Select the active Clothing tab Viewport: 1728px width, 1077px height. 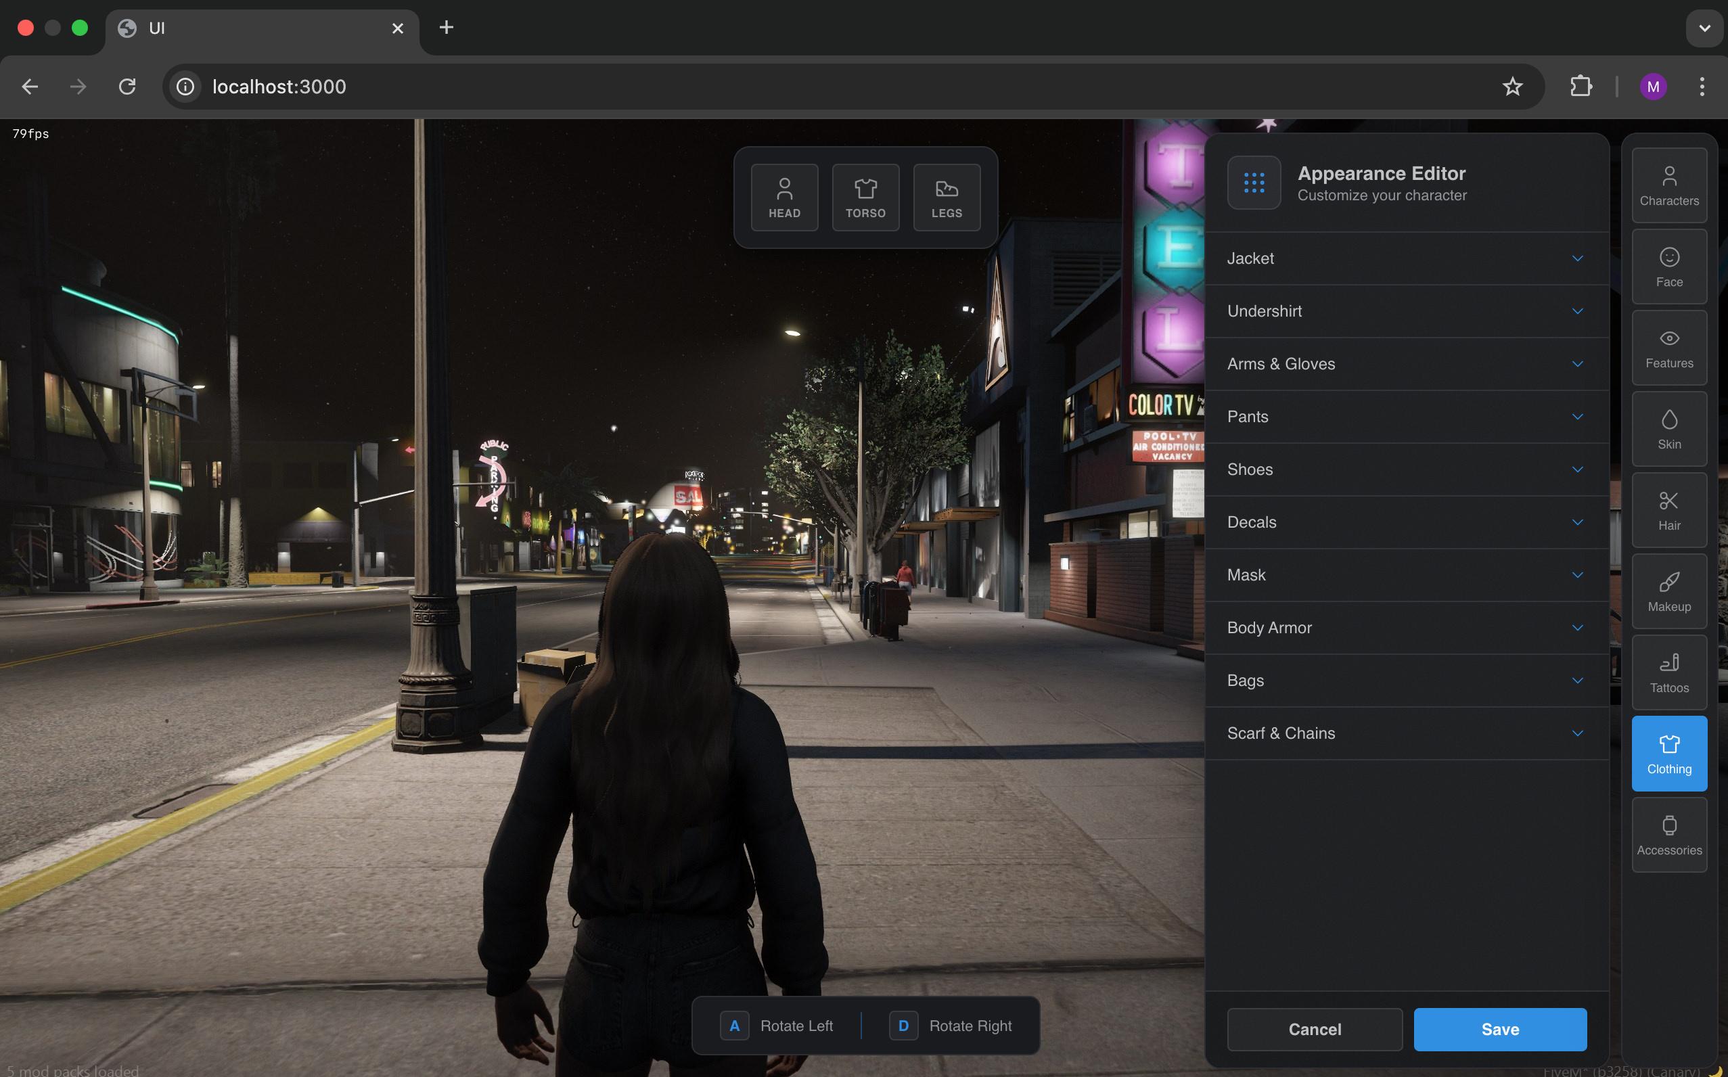tap(1668, 754)
